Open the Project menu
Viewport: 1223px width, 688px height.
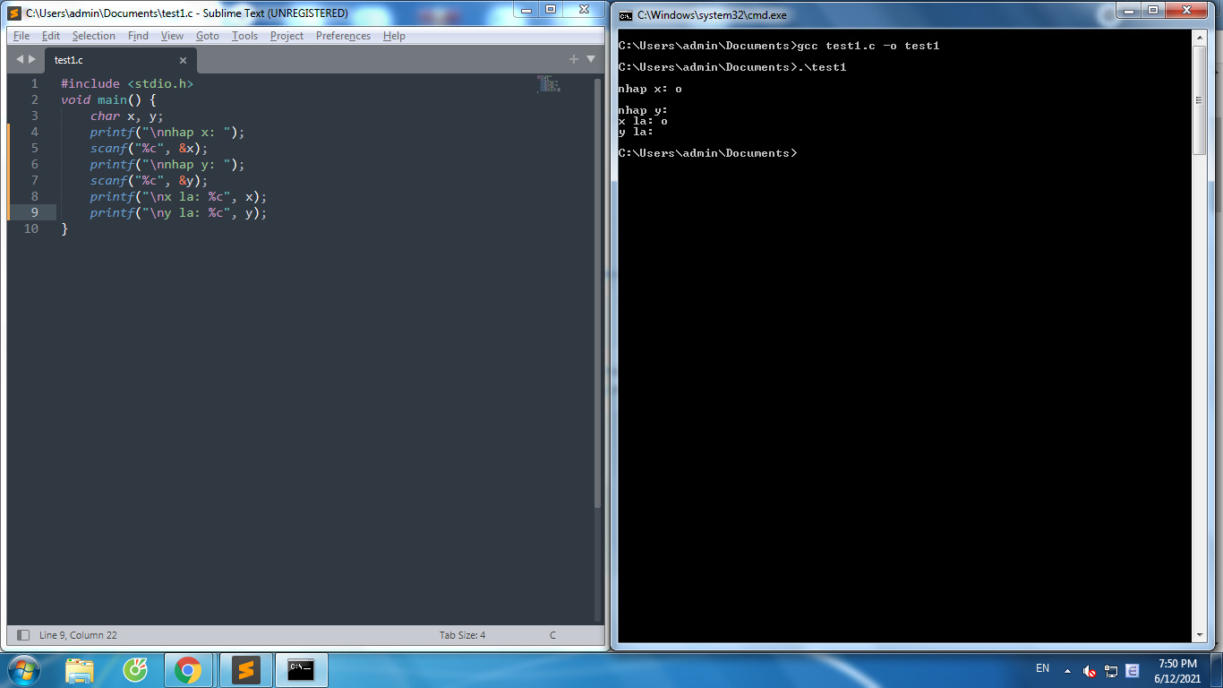287,36
